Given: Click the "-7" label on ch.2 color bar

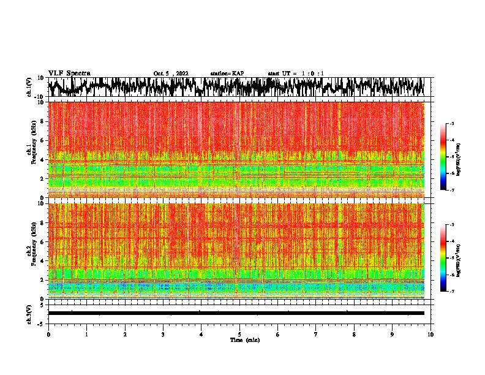Looking at the screenshot, I should (x=451, y=292).
